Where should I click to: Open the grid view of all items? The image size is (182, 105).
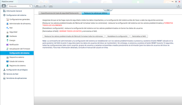pyautogui.click(x=51, y=6)
